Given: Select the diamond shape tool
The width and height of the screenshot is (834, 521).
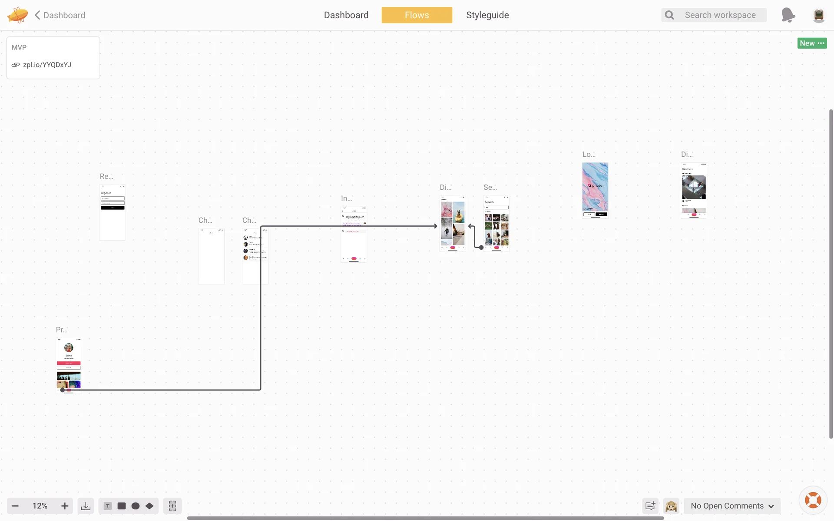Looking at the screenshot, I should click(149, 506).
